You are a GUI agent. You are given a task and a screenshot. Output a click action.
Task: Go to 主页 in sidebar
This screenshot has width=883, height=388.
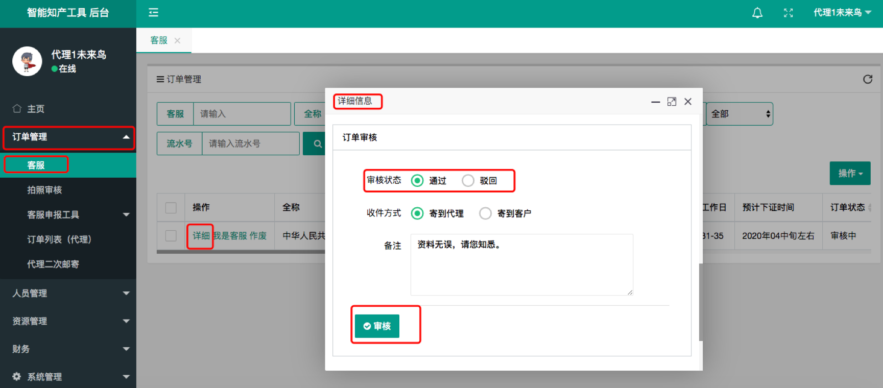[x=36, y=109]
